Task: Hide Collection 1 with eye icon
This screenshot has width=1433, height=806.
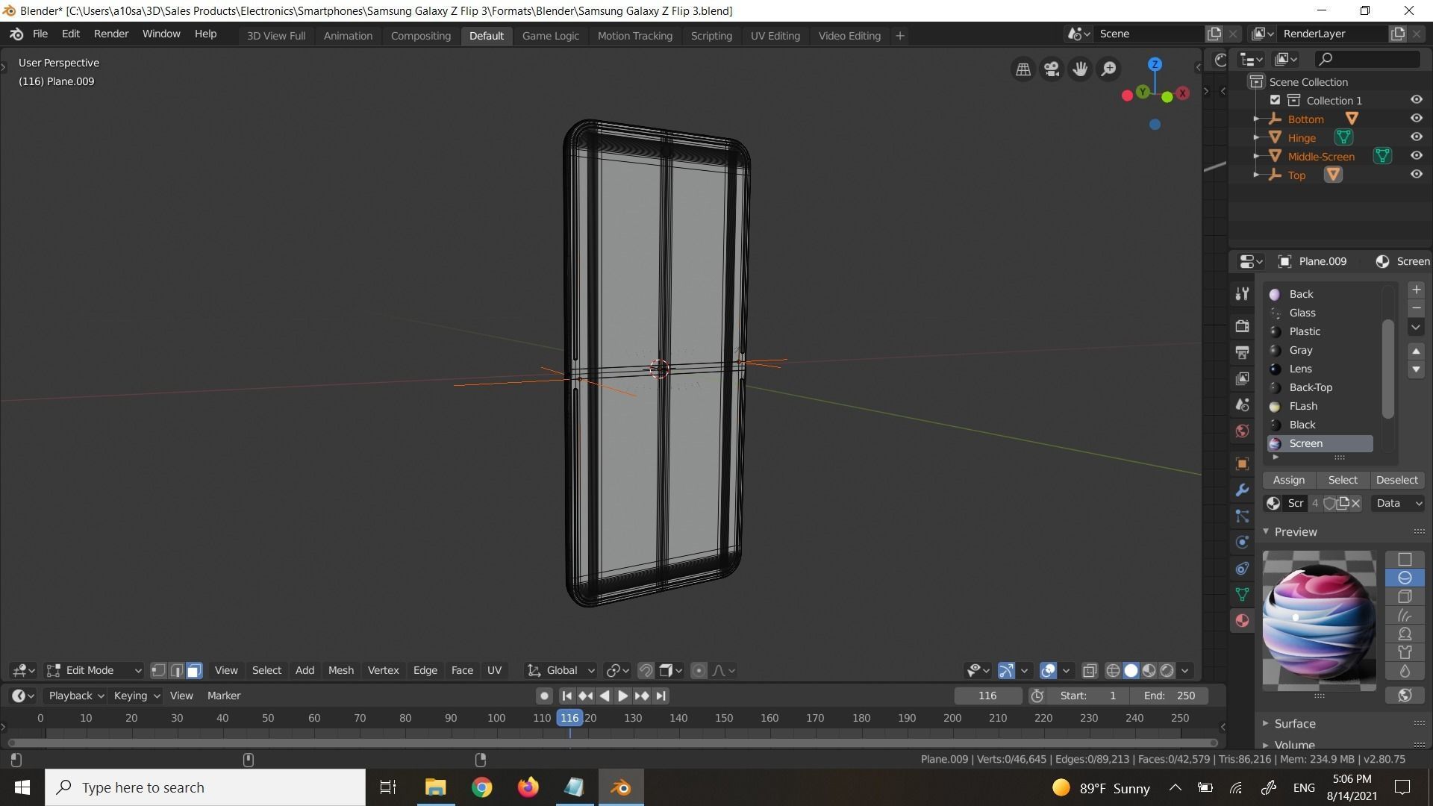Action: click(1416, 100)
